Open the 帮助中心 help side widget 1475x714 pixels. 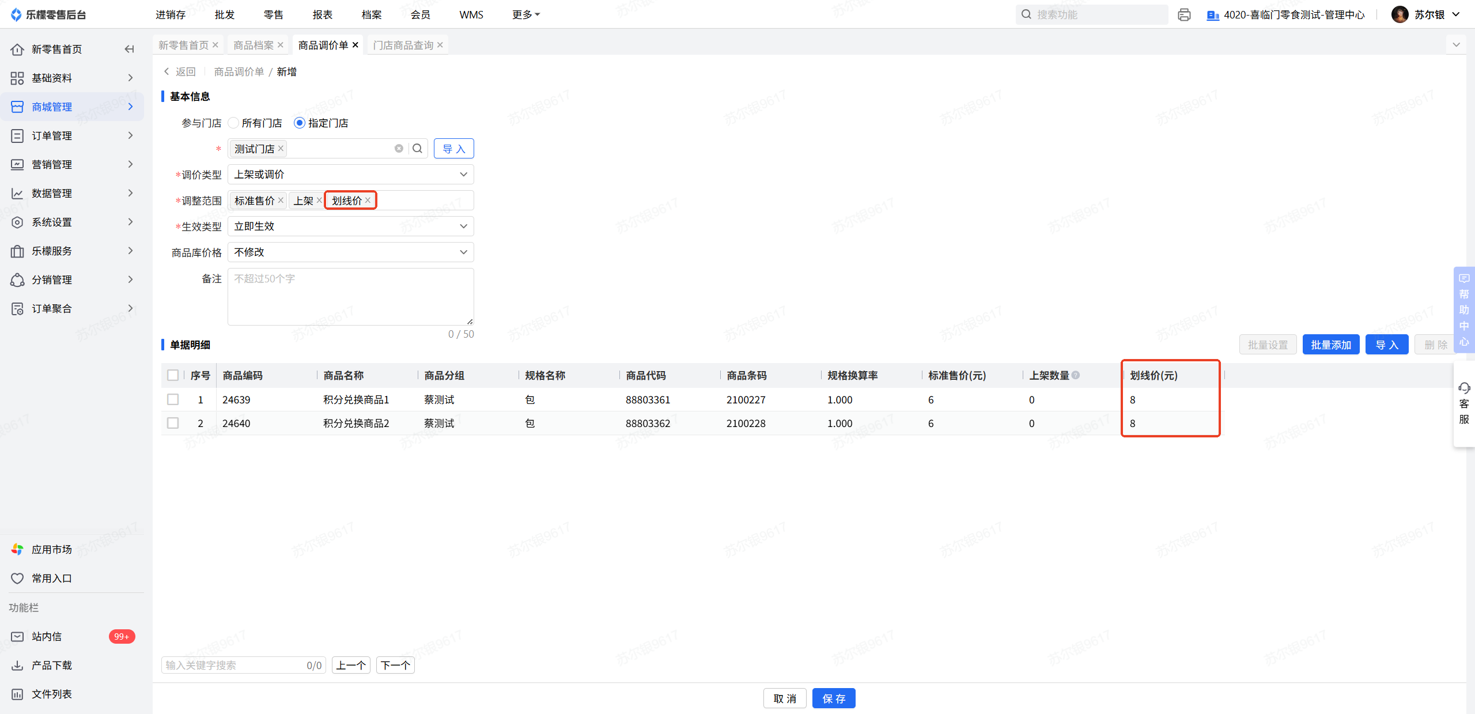1463,309
